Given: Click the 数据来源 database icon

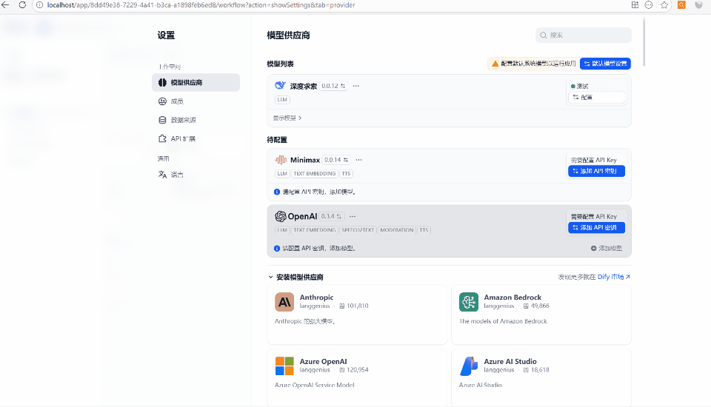Looking at the screenshot, I should click(x=162, y=120).
